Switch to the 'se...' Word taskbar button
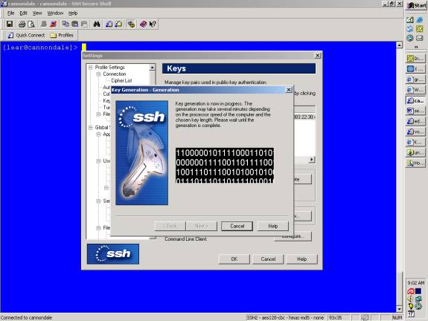 coord(415,111)
